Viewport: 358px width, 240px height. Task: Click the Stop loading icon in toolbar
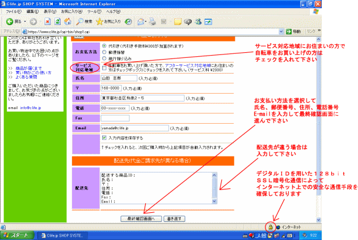[47, 22]
